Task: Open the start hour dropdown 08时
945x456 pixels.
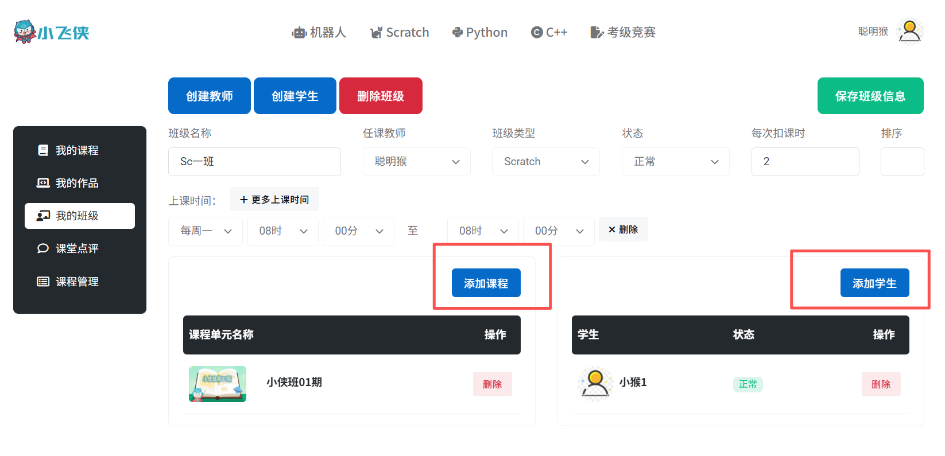Action: (282, 231)
